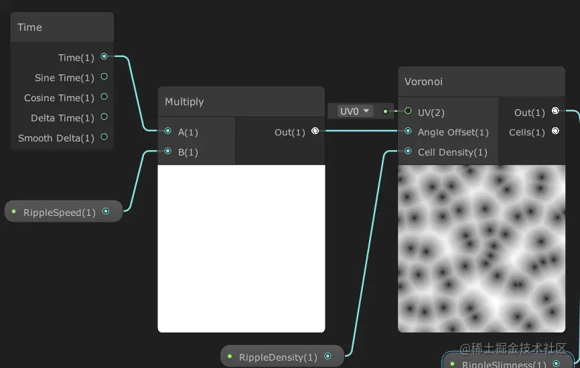Click the Multiply Out(1) output port
Screen dimensions: 580x368
point(315,131)
